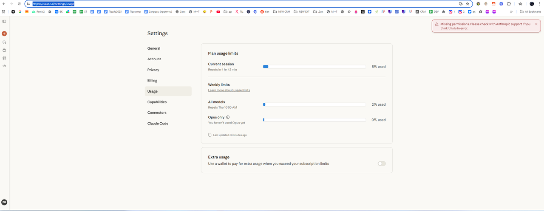The image size is (544, 211).
Task: Toggle the Claude sidebar panel icon
Action: (x=4, y=21)
